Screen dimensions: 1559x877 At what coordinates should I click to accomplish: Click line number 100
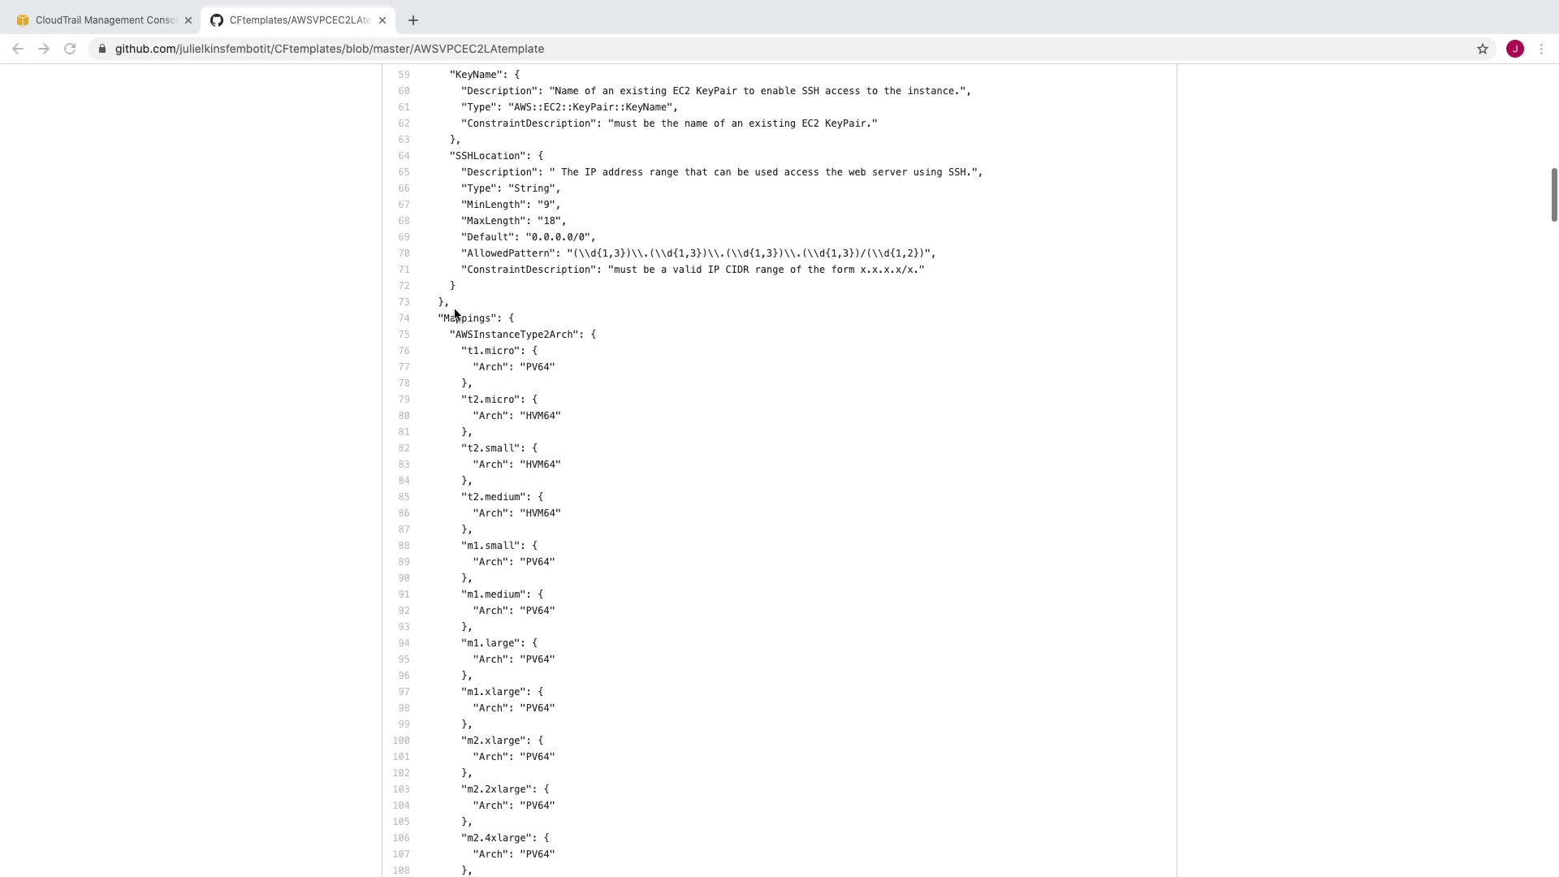pyautogui.click(x=401, y=741)
